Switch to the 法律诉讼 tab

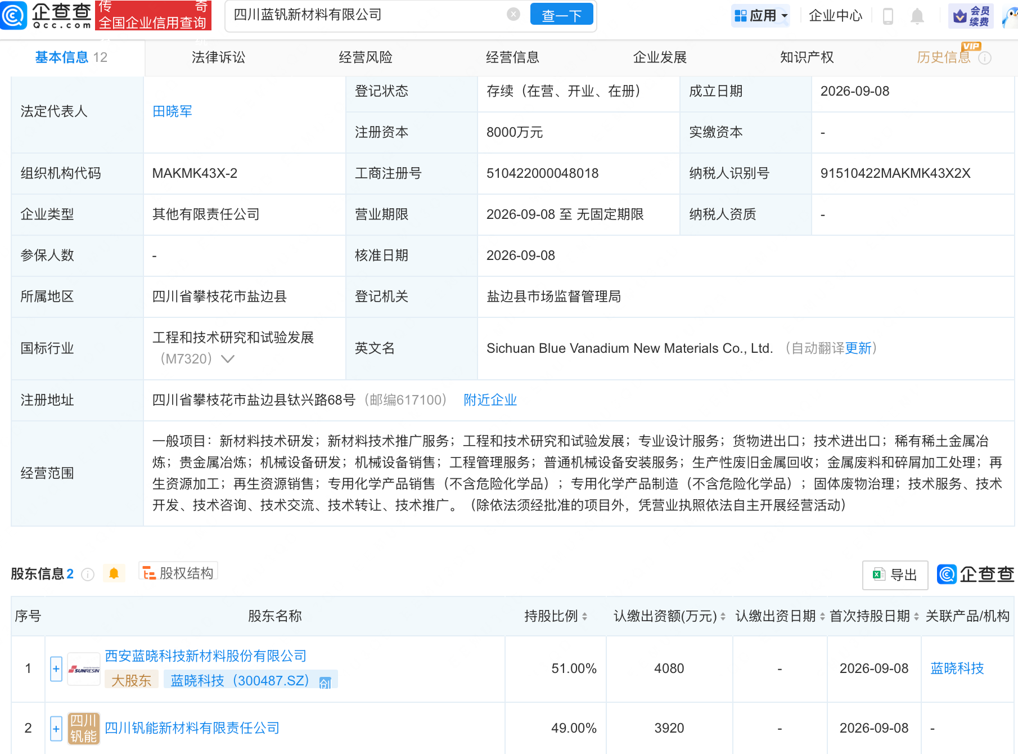218,57
